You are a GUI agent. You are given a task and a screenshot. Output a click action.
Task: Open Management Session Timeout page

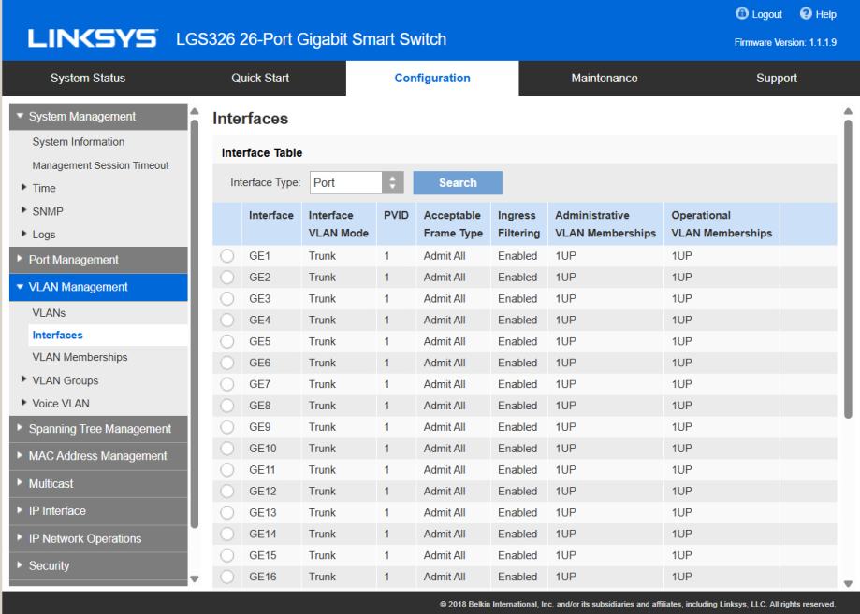point(100,165)
